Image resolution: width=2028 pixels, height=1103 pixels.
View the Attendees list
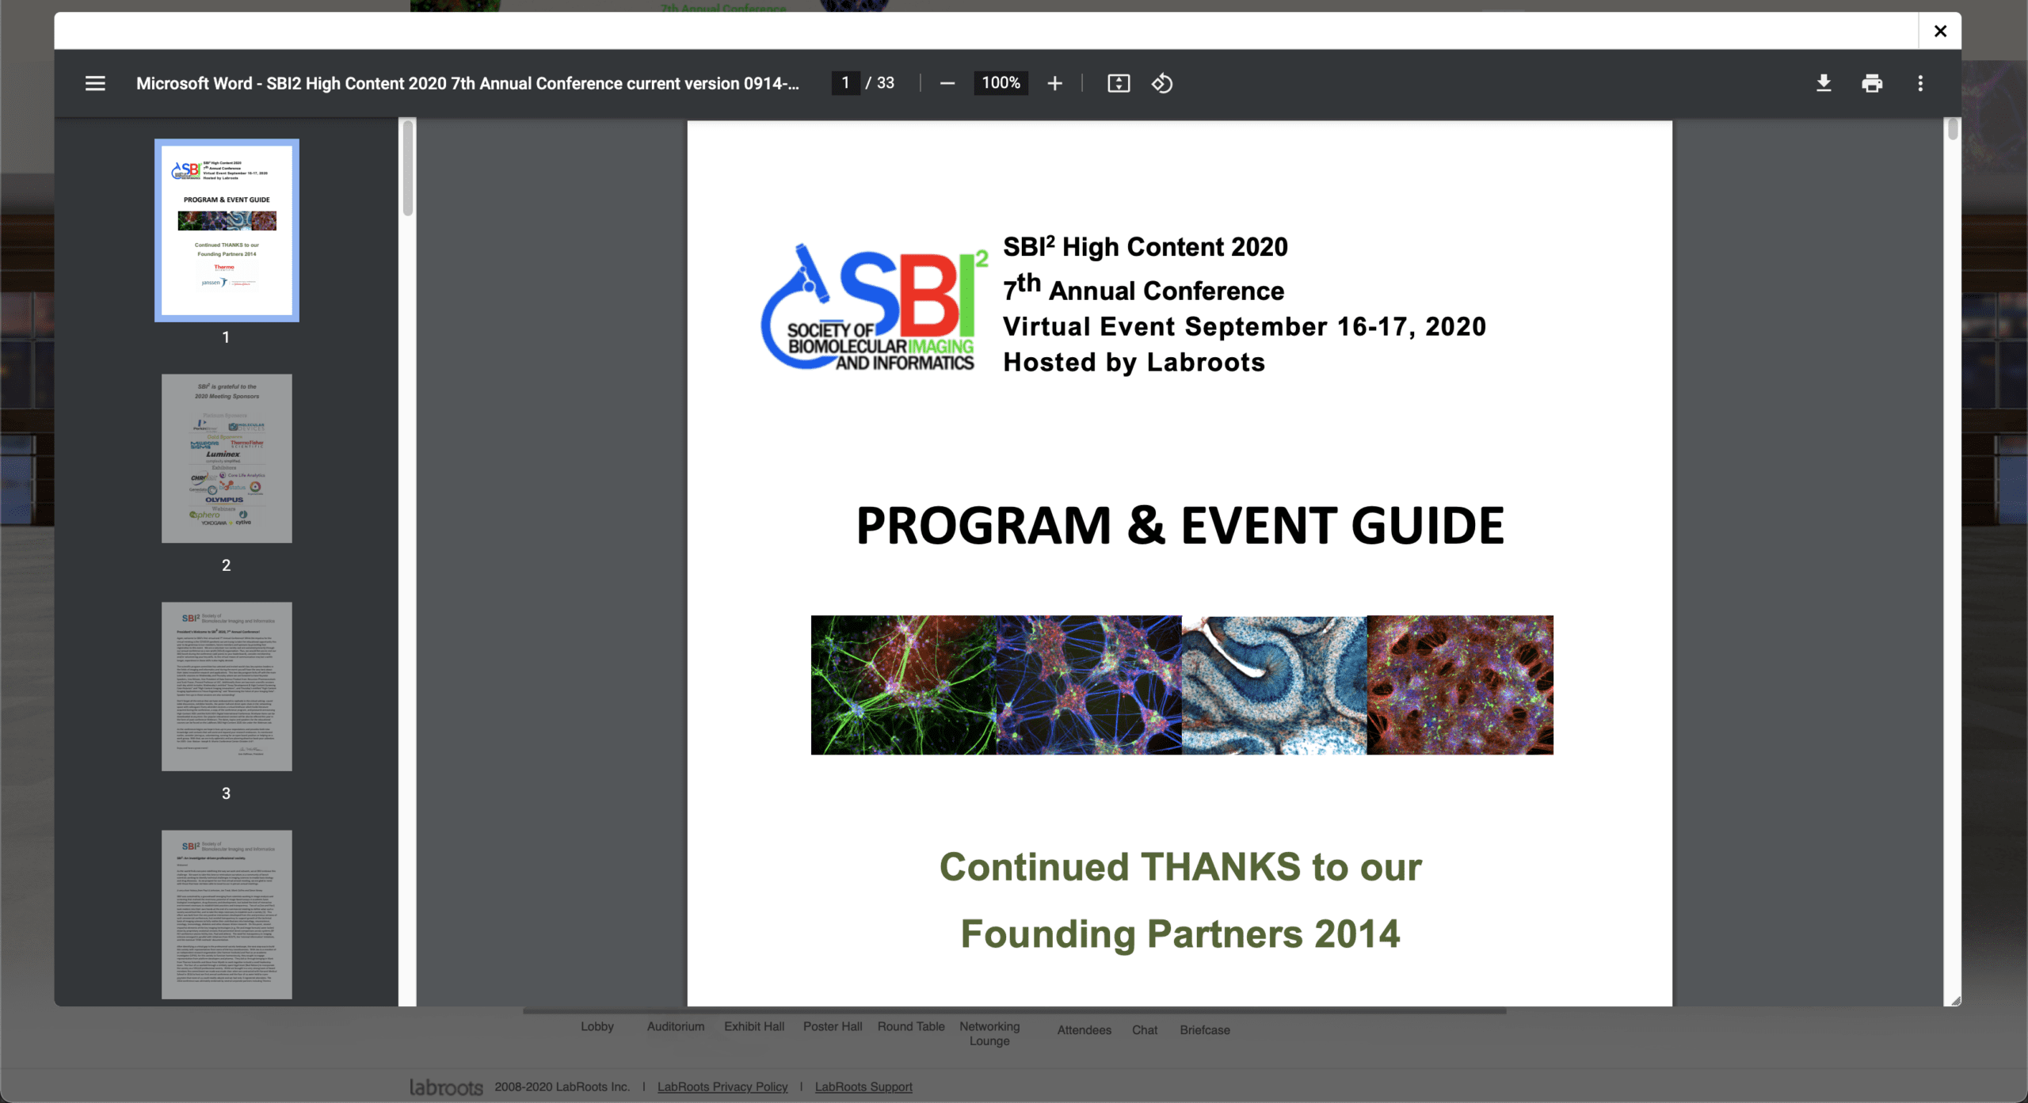(1085, 1030)
